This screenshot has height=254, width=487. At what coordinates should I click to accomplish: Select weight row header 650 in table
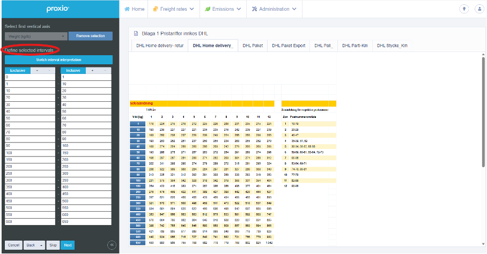pos(138,243)
